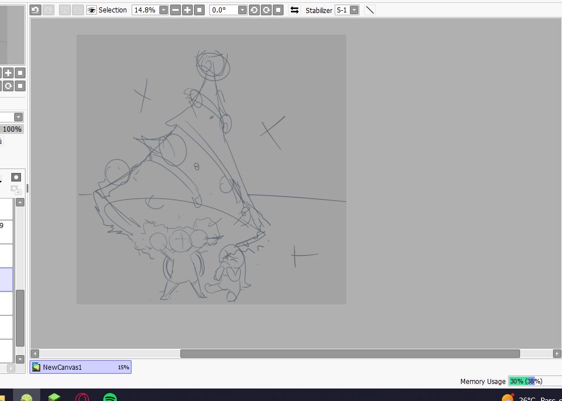This screenshot has width=562, height=401.
Task: Flip the canvas view horizontally
Action: point(294,10)
